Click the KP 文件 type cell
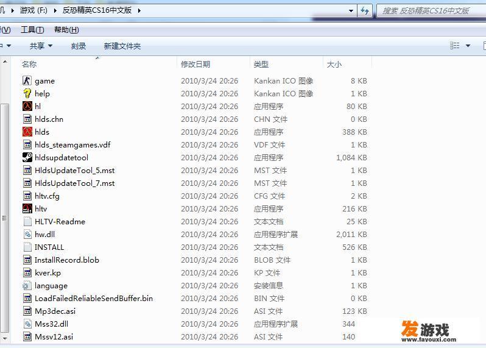The height and width of the screenshot is (348, 486). coord(267,272)
